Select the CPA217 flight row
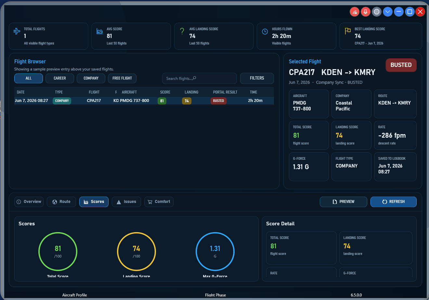 click(144, 101)
